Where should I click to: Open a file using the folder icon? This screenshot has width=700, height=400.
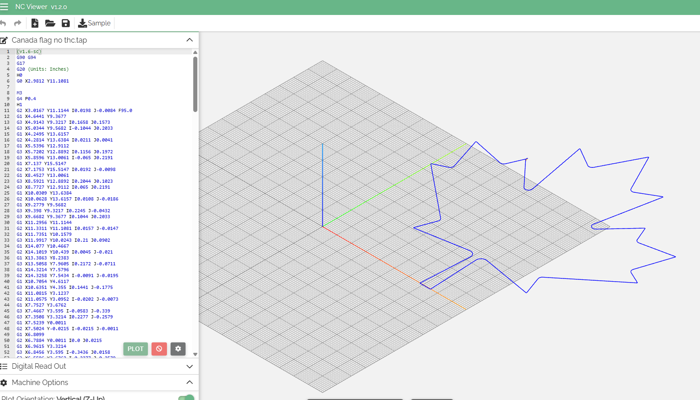click(x=50, y=23)
